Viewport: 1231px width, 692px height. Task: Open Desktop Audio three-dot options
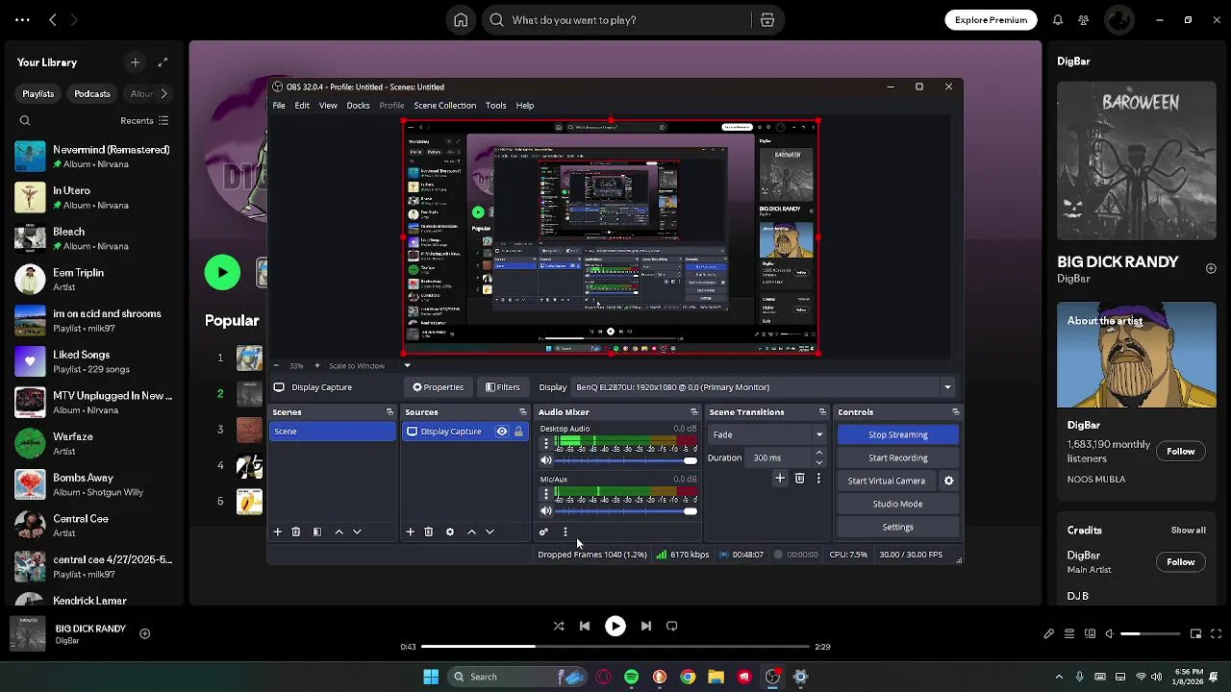[546, 444]
